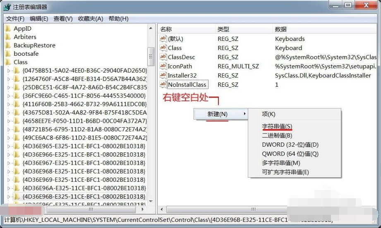Select the {4D36E96A-E325-11CE key

click(x=84, y=188)
